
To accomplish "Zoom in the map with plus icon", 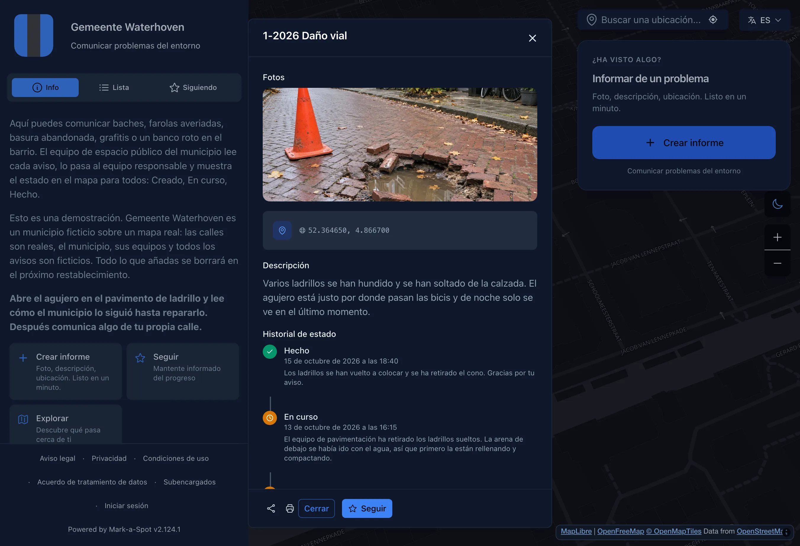I will pos(777,237).
